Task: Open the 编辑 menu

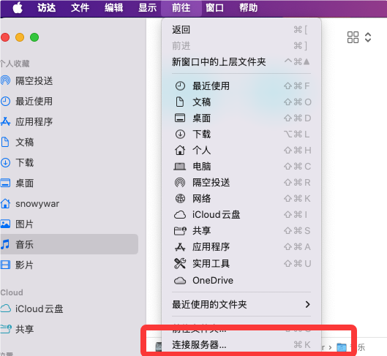Action: click(x=114, y=8)
